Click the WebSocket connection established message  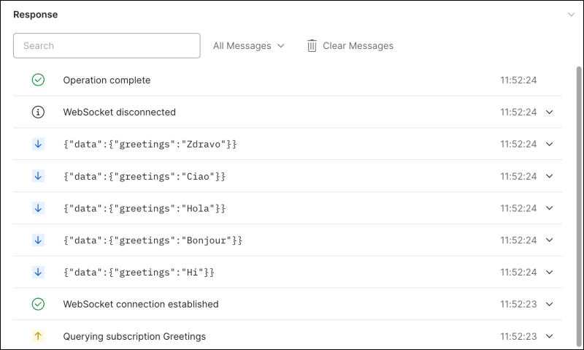141,304
